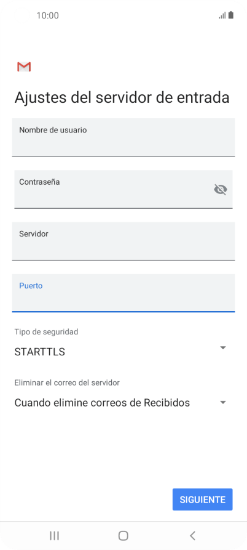The image size is (247, 550).
Task: Toggle password visibility eye icon
Action: click(221, 190)
